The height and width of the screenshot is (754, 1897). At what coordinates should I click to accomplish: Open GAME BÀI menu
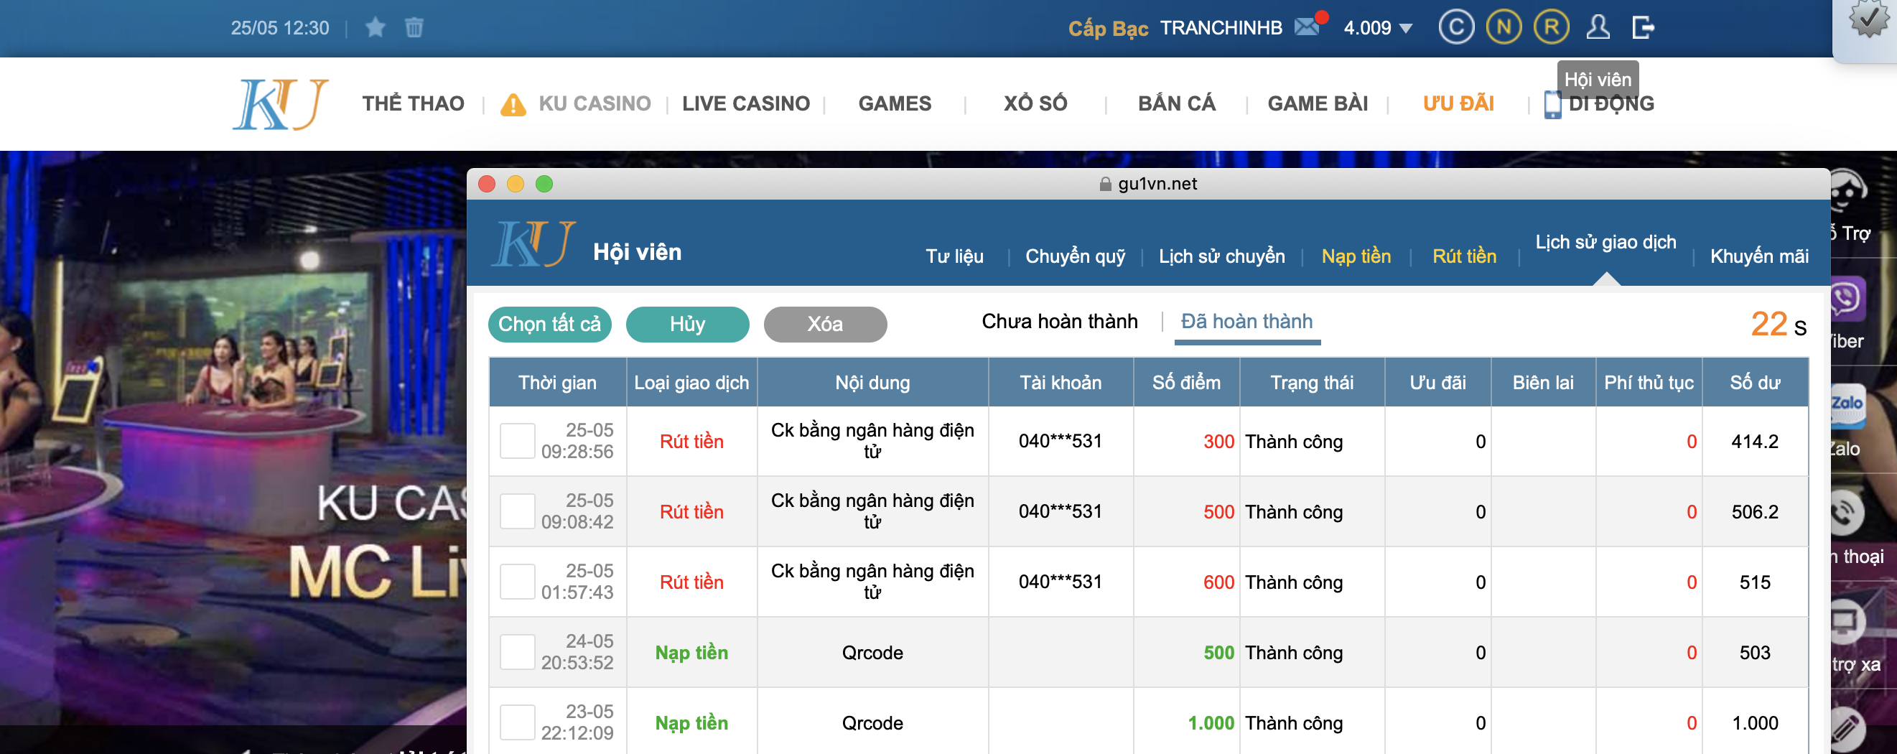(x=1318, y=104)
